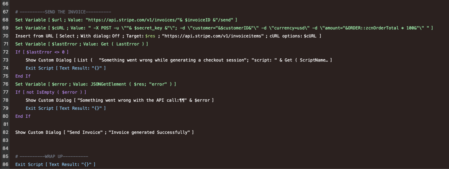
Task: Select Show Custom Dialog API call error step
Action: click(120, 100)
